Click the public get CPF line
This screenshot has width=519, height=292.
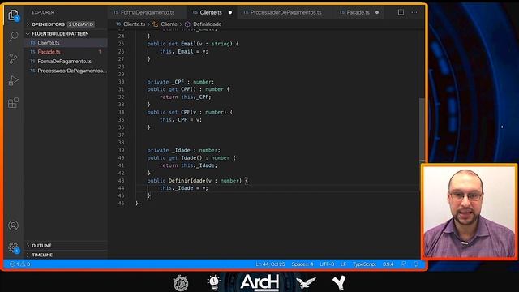188,89
